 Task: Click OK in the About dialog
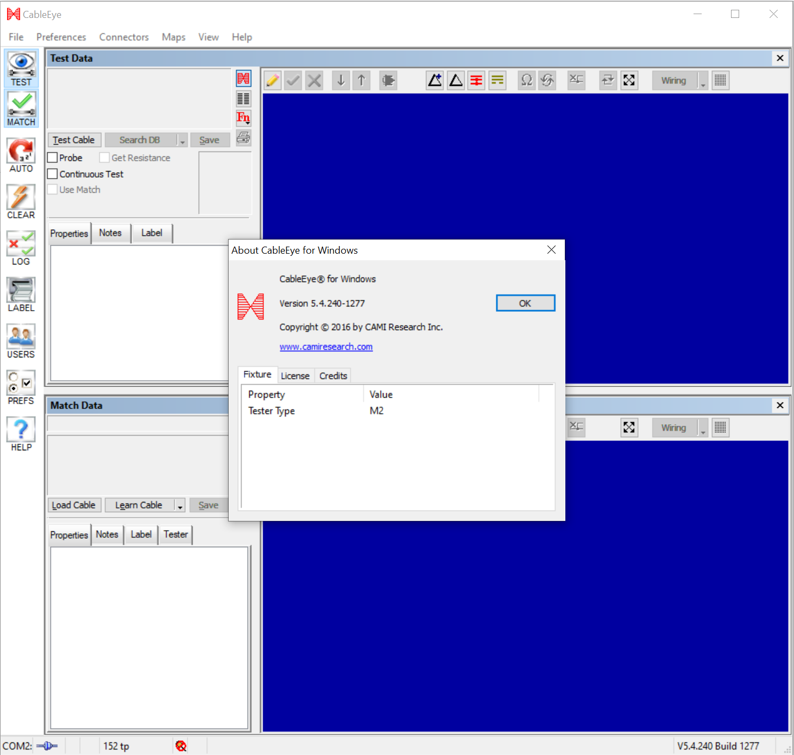[526, 303]
